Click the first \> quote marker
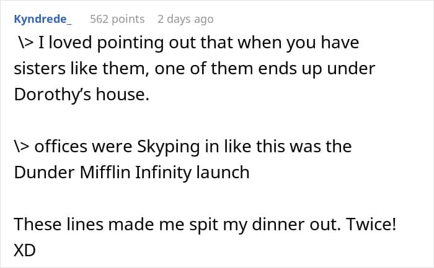 click(x=25, y=45)
